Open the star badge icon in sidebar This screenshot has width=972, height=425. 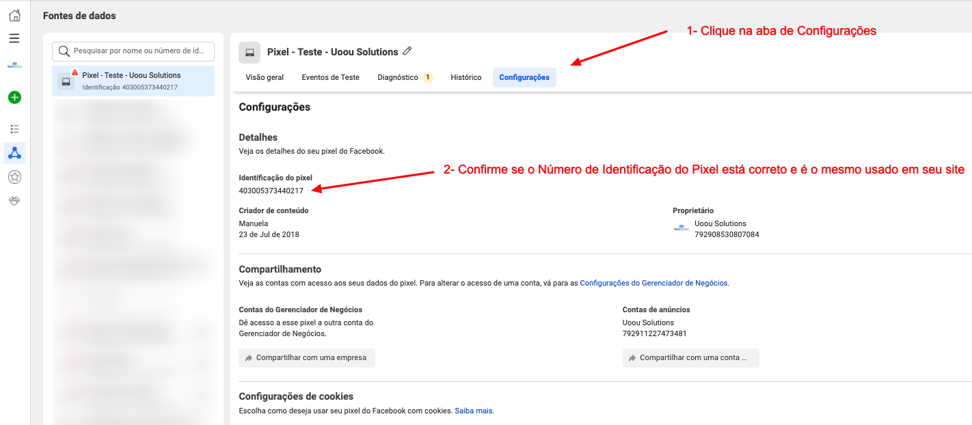(14, 177)
